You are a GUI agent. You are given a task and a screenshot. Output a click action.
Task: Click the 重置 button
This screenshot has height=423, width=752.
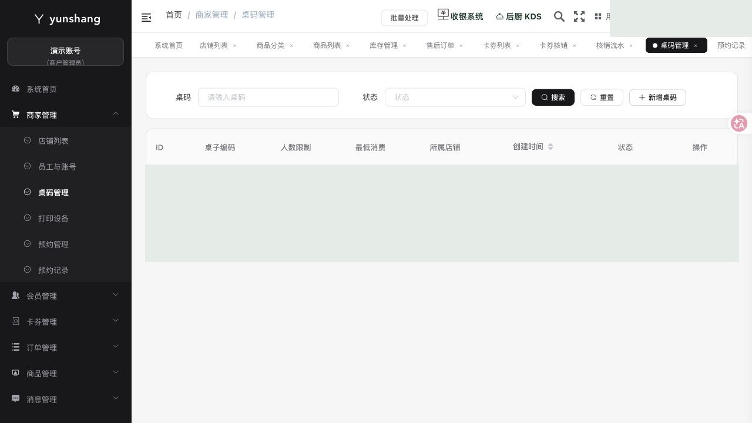click(x=602, y=97)
